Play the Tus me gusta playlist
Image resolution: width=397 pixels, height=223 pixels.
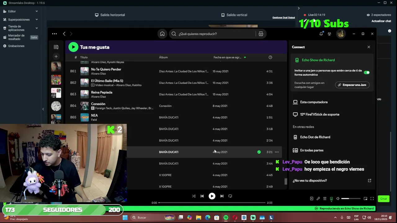tap(73, 47)
